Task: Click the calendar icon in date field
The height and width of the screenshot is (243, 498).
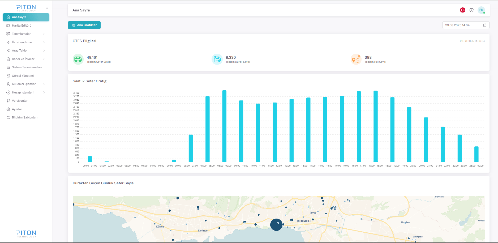Action: coord(485,25)
